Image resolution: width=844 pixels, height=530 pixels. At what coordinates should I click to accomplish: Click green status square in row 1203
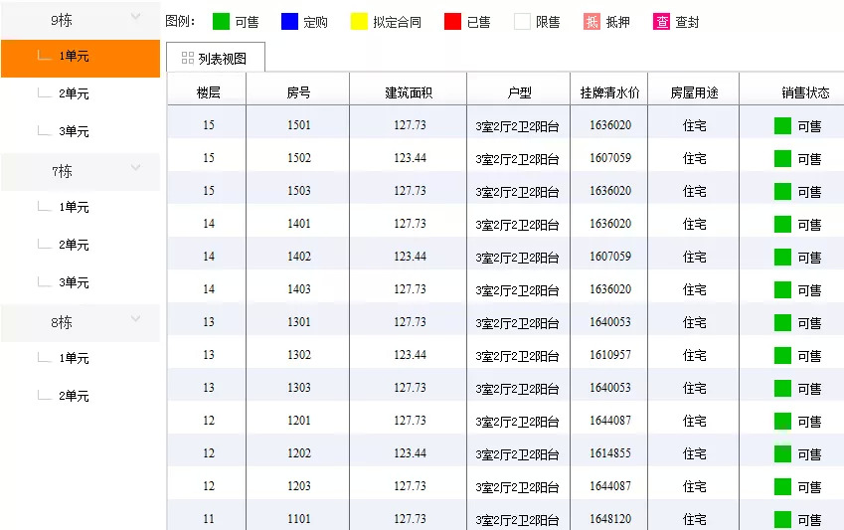(x=782, y=487)
